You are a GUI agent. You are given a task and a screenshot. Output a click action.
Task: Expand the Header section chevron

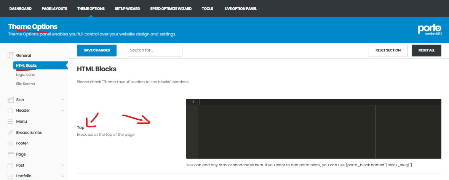point(63,110)
